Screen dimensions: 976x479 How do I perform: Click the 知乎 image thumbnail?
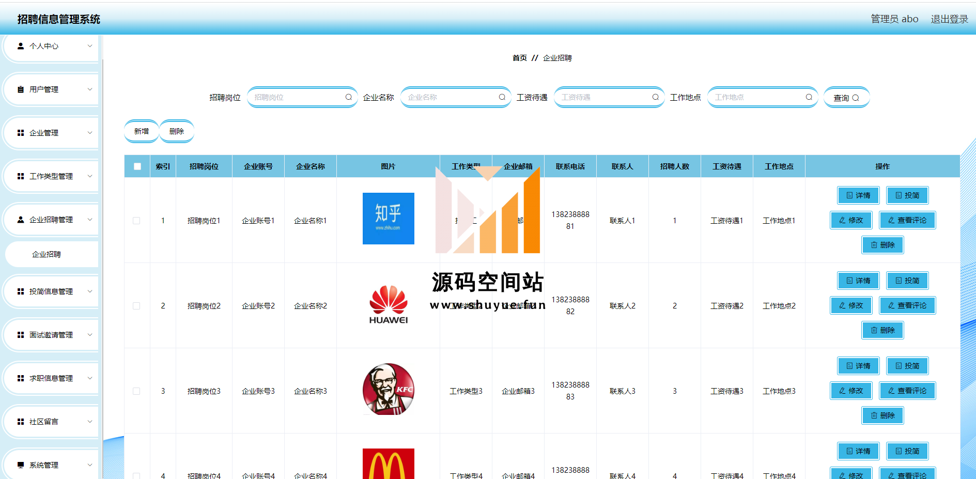(x=389, y=219)
